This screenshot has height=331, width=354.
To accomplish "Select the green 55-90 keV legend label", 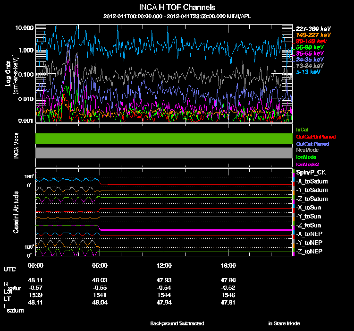I will pyautogui.click(x=310, y=48).
